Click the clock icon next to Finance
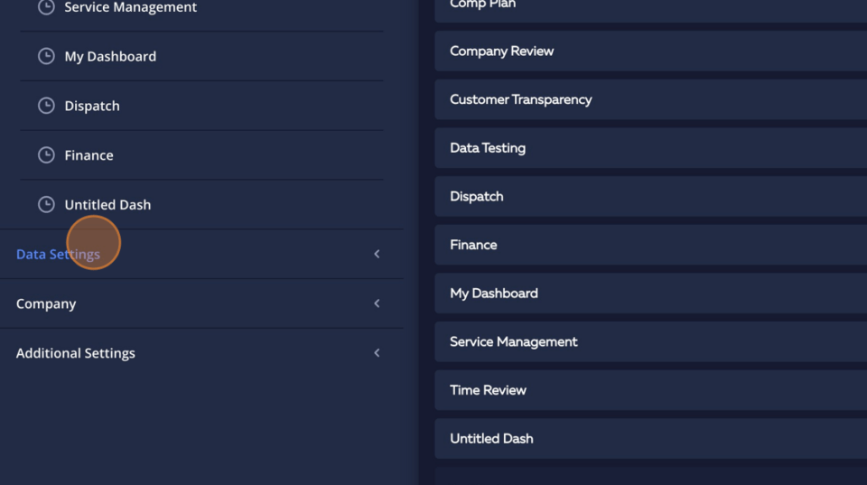 pyautogui.click(x=46, y=155)
